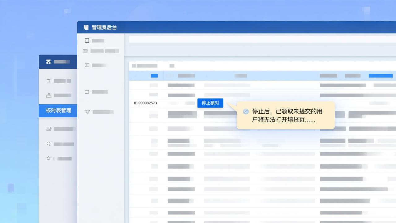Click the 管理员后台 window logo icon
The width and height of the screenshot is (396, 223).
pyautogui.click(x=86, y=27)
